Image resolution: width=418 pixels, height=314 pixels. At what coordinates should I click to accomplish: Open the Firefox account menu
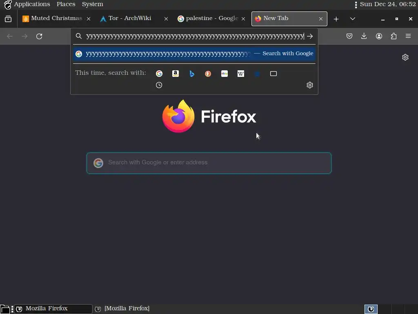click(x=379, y=36)
